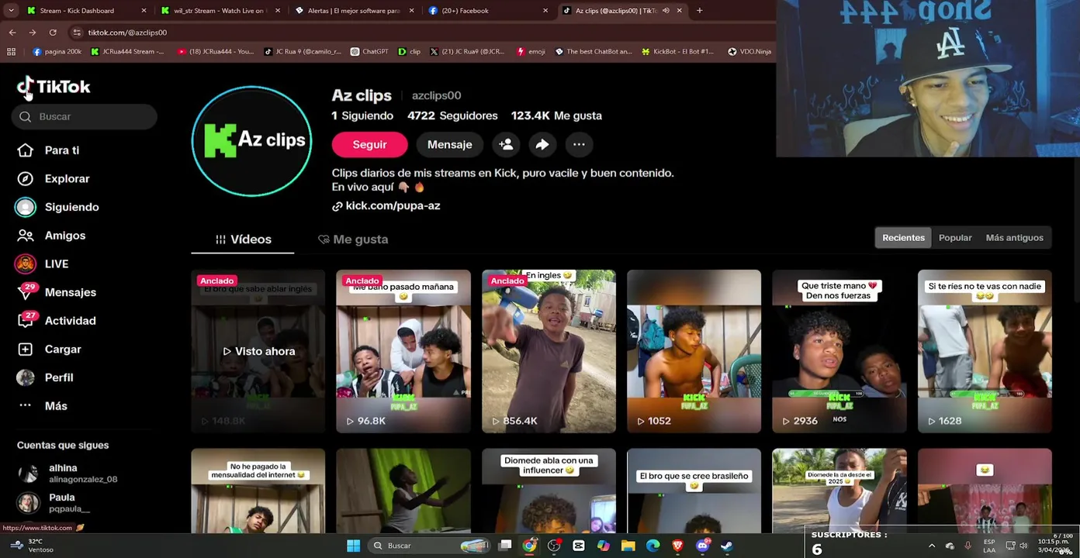Open the KickBot bookmark

coord(677,52)
